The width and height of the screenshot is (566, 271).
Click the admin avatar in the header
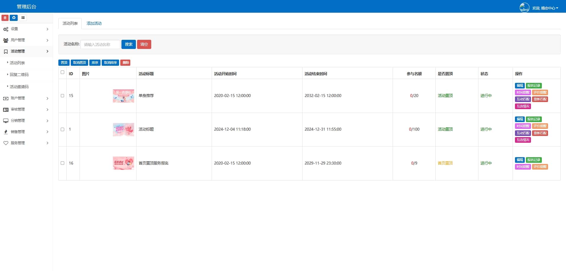coord(524,7)
